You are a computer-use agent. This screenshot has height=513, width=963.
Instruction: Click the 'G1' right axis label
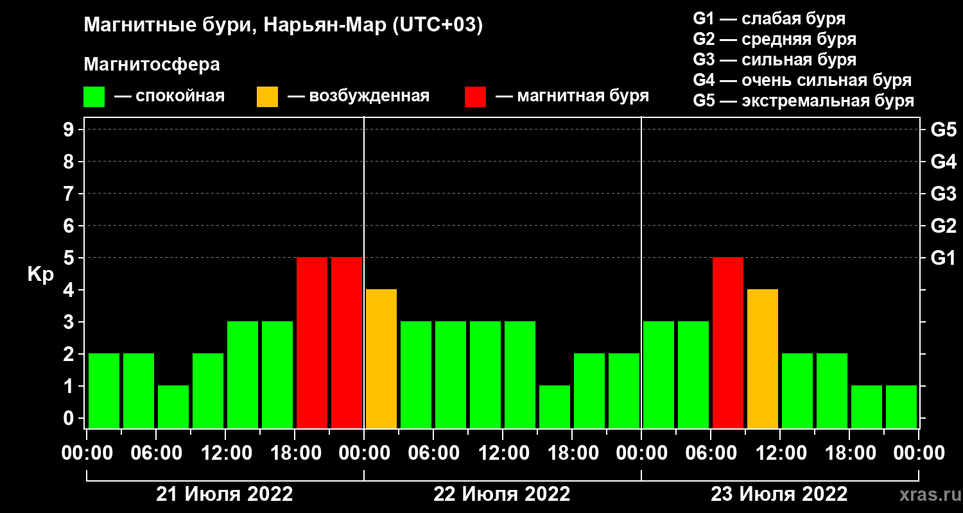click(943, 258)
